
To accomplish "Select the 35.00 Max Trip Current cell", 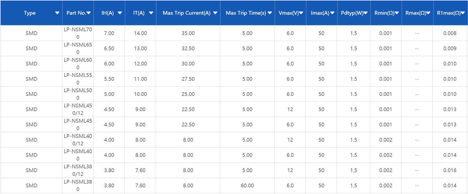I will pos(188,33).
